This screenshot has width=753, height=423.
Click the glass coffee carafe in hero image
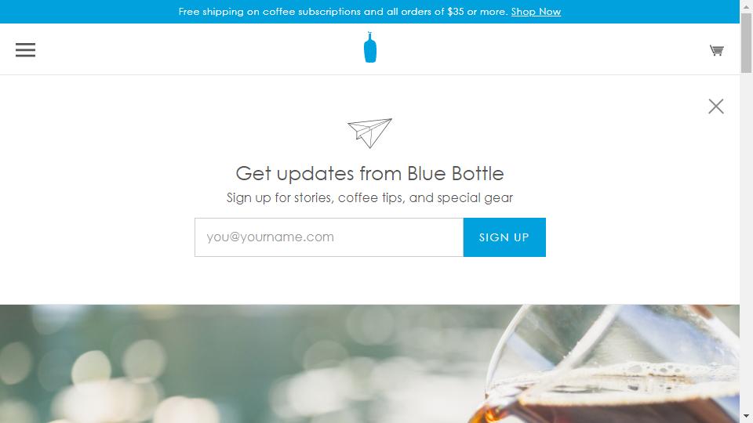(x=610, y=364)
